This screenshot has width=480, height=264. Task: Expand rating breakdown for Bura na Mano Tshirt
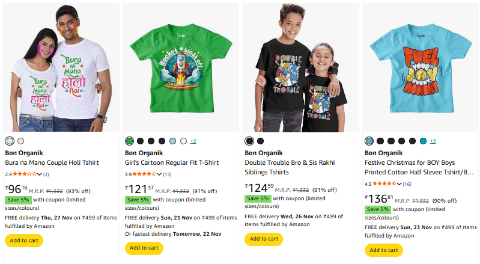click(x=40, y=174)
